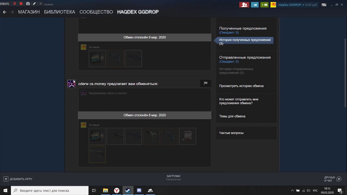This screenshot has height=195, width=347.
Task: Switch to Big Picture mode icon
Action: [324, 5]
